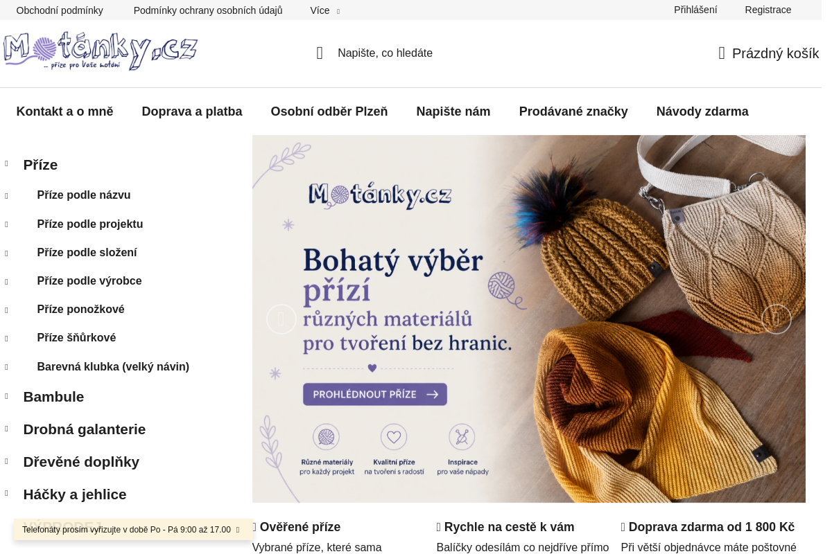Click Registrace link

click(x=768, y=10)
